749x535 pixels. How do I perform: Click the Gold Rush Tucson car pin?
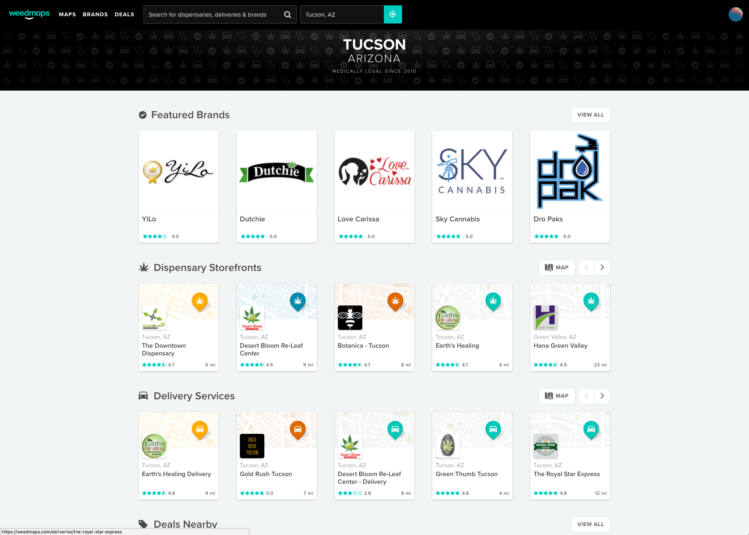(298, 430)
